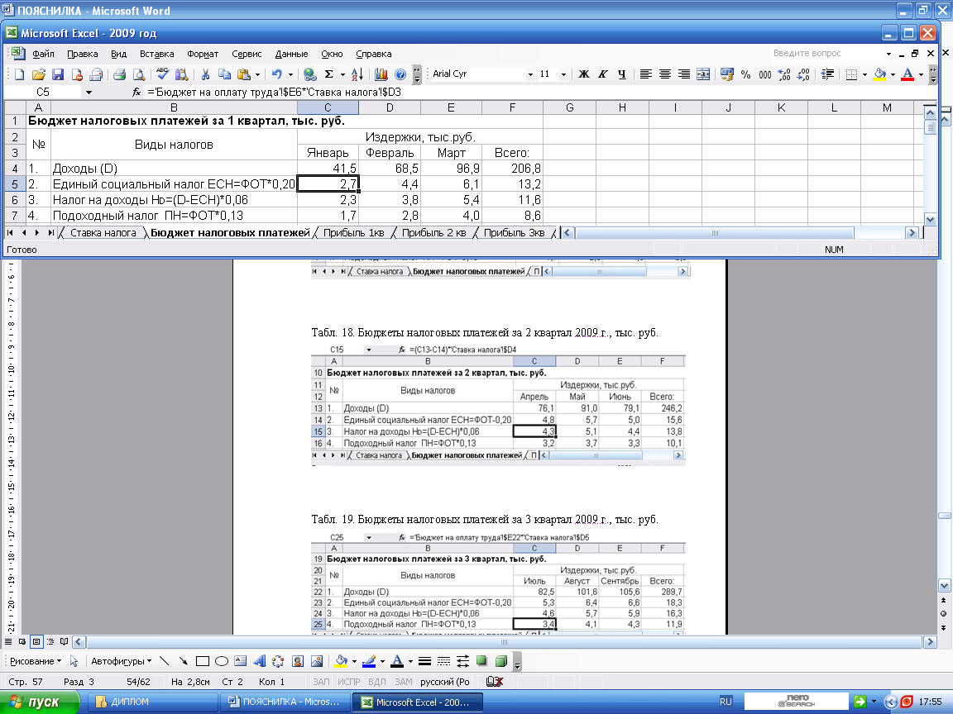Viewport: 953px width, 714px height.
Task: Toggle underline formatting (Ч)
Action: 622,74
